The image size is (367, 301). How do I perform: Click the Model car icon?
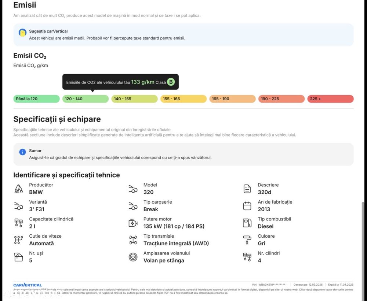[x=133, y=189]
